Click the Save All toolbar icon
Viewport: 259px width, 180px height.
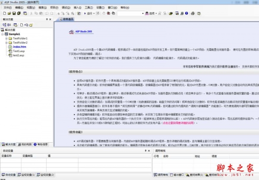[x=19, y=13]
